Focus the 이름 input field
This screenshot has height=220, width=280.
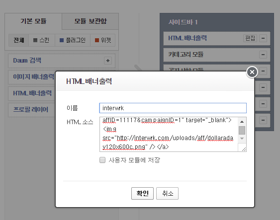coord(173,108)
